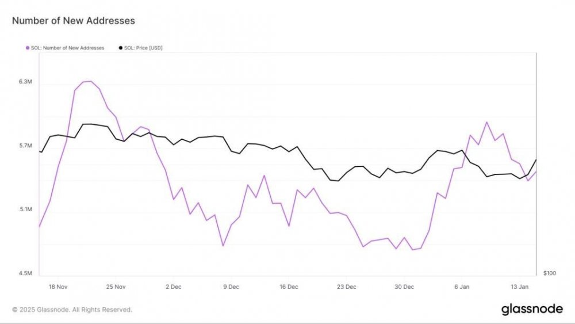The height and width of the screenshot is (324, 575).
Task: Click the chart title Number of New Addresses
Action: pyautogui.click(x=74, y=21)
